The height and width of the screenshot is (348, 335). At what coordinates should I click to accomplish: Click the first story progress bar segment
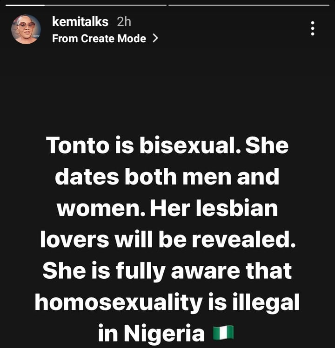coord(84,5)
